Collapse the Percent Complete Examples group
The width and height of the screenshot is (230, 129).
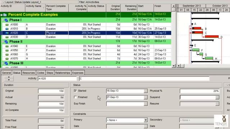pyautogui.click(x=1, y=15)
